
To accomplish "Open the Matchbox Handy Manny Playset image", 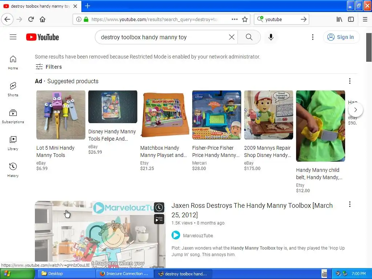I will click(x=165, y=115).
